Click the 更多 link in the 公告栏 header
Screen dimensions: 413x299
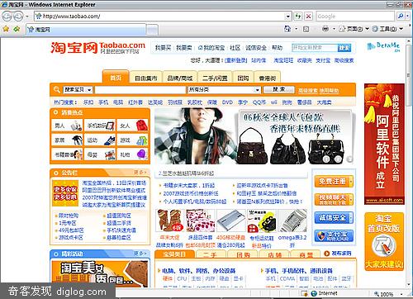click(x=140, y=173)
